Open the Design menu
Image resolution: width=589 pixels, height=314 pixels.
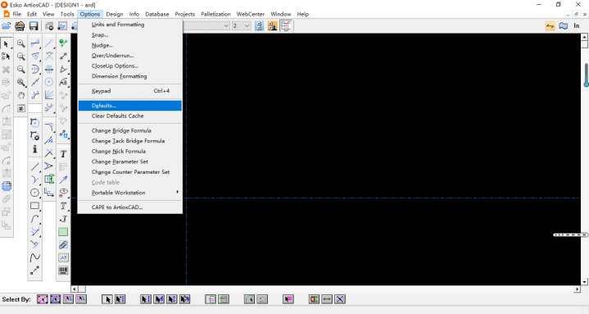tap(115, 14)
